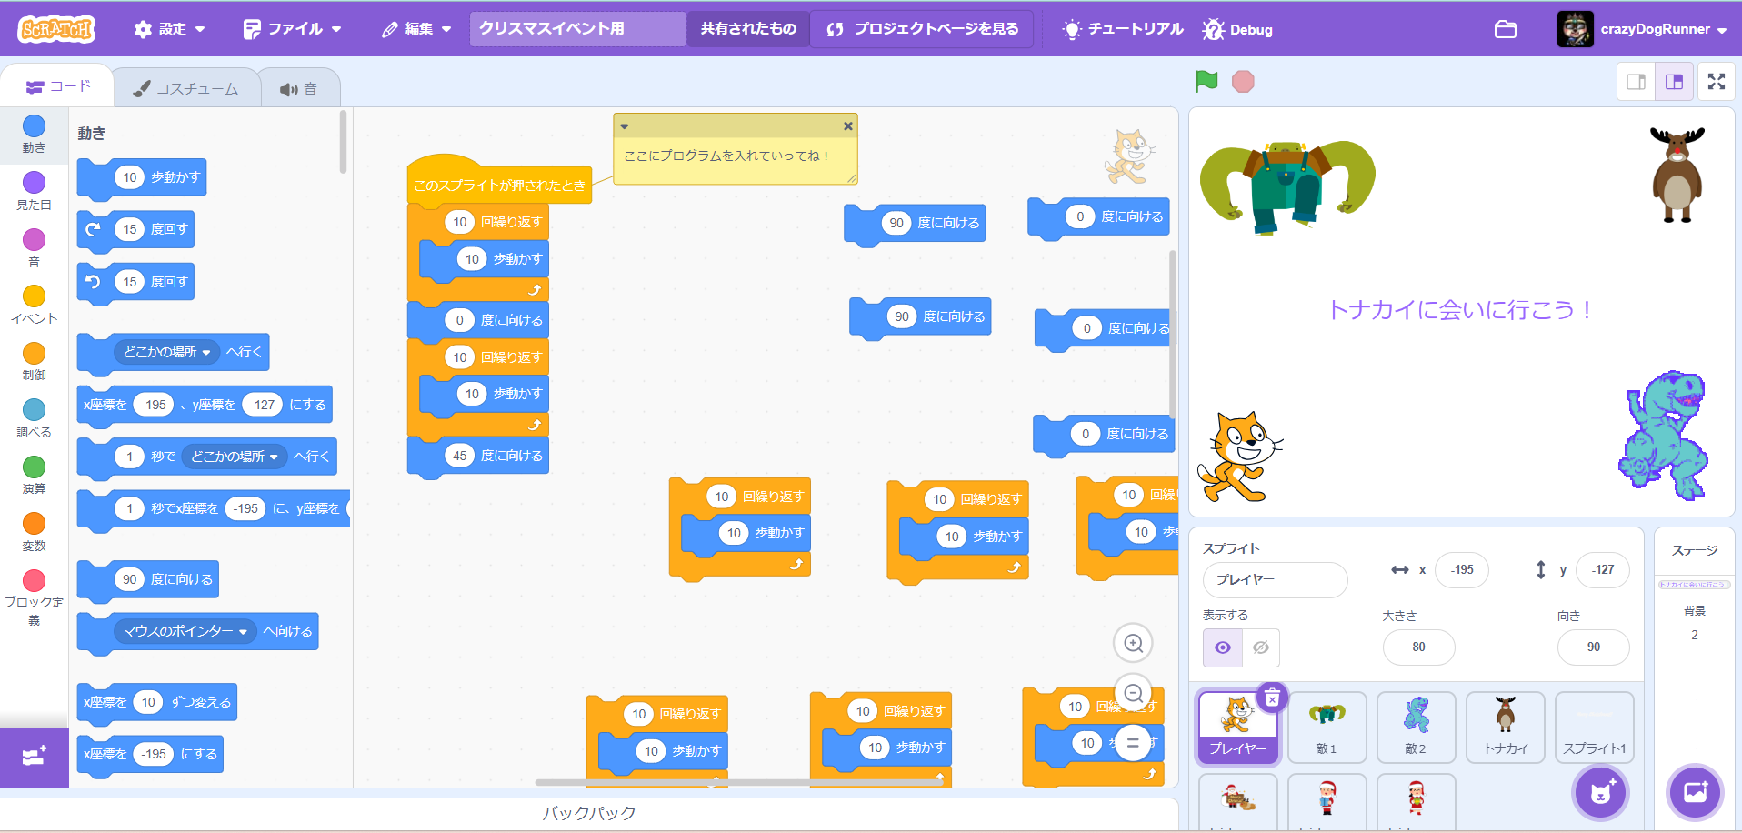Zoom in on the code workspace

(x=1133, y=644)
